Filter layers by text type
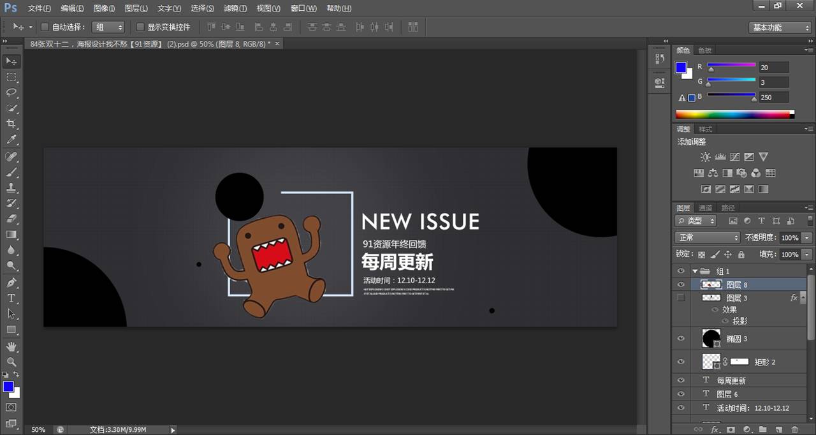Image resolution: width=816 pixels, height=435 pixels. click(x=762, y=221)
